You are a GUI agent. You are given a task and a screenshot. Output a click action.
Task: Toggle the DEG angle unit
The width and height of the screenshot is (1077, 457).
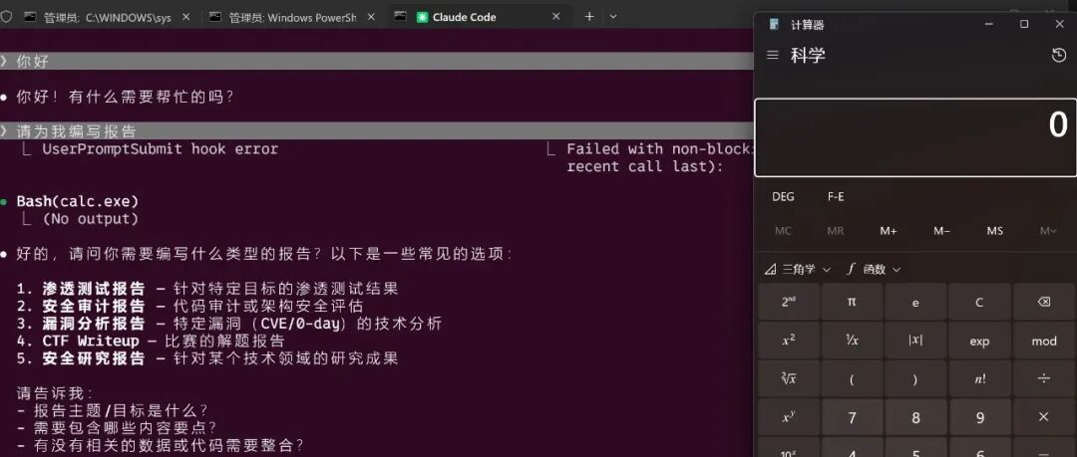click(x=783, y=197)
